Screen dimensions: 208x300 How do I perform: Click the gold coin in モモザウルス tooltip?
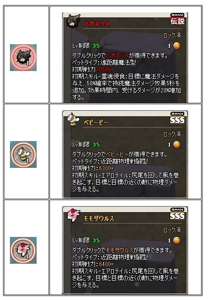[x=177, y=240]
